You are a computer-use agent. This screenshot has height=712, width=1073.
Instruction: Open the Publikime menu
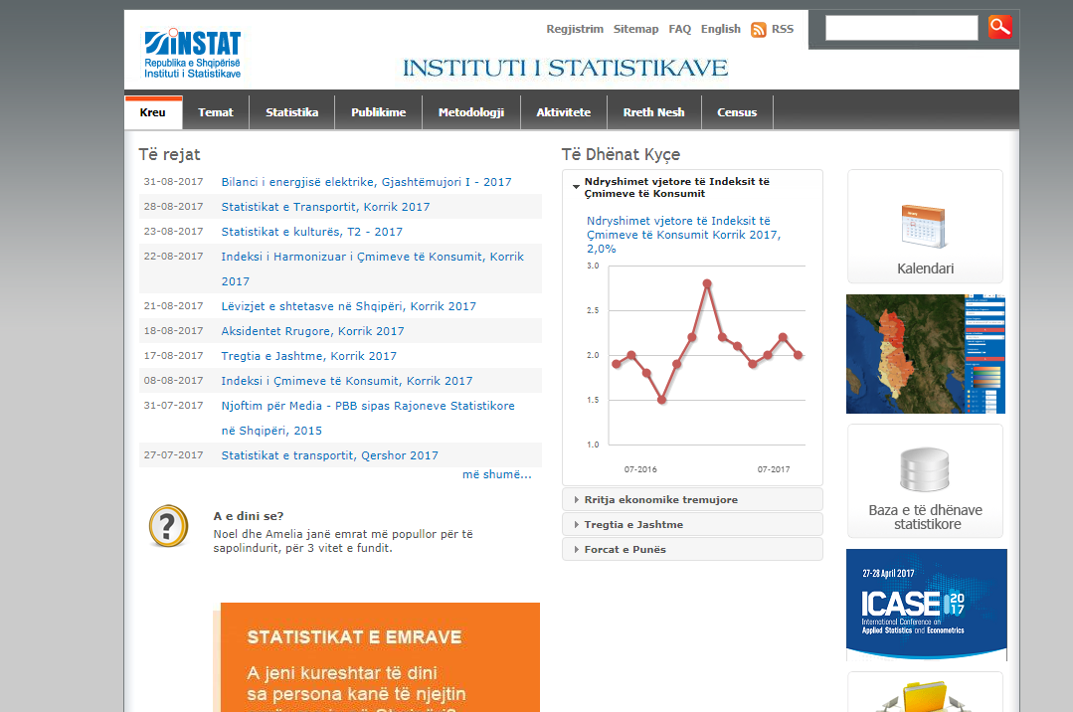point(379,112)
